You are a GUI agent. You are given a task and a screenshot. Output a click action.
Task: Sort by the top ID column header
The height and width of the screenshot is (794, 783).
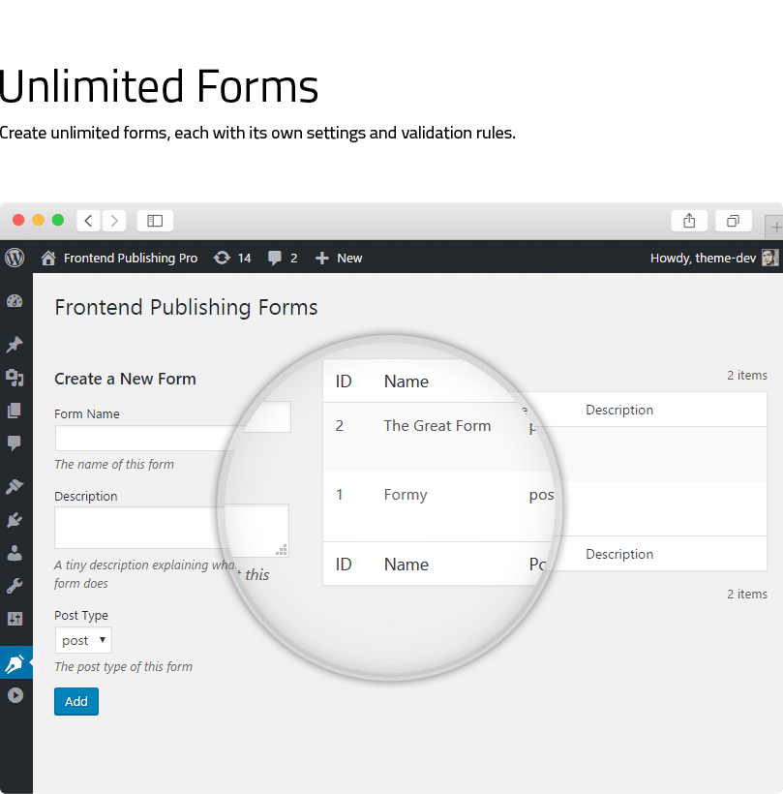click(x=344, y=382)
